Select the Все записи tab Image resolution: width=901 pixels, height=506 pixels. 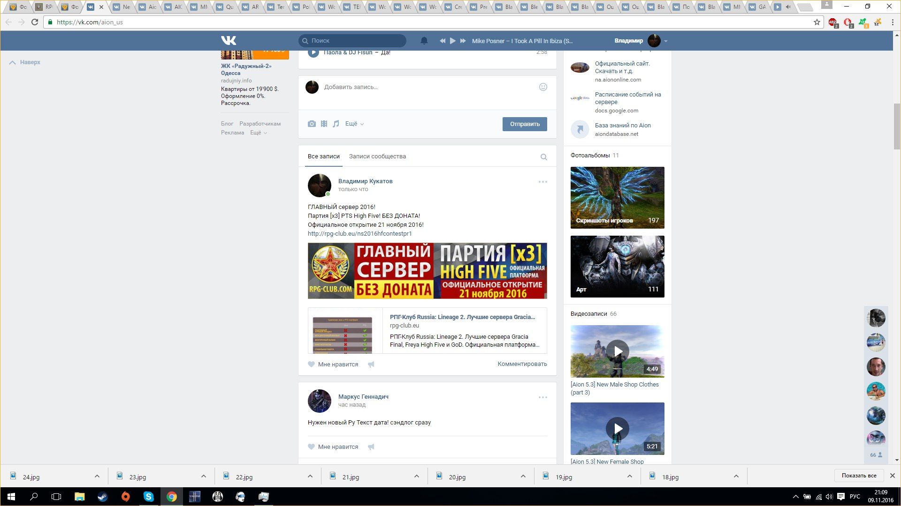tap(323, 156)
